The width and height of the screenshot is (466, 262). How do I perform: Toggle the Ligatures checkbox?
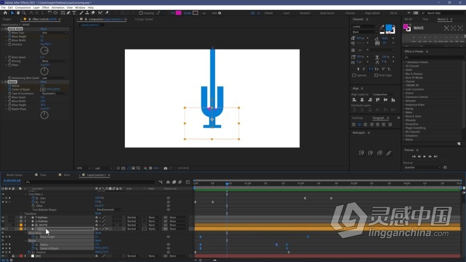[354, 75]
